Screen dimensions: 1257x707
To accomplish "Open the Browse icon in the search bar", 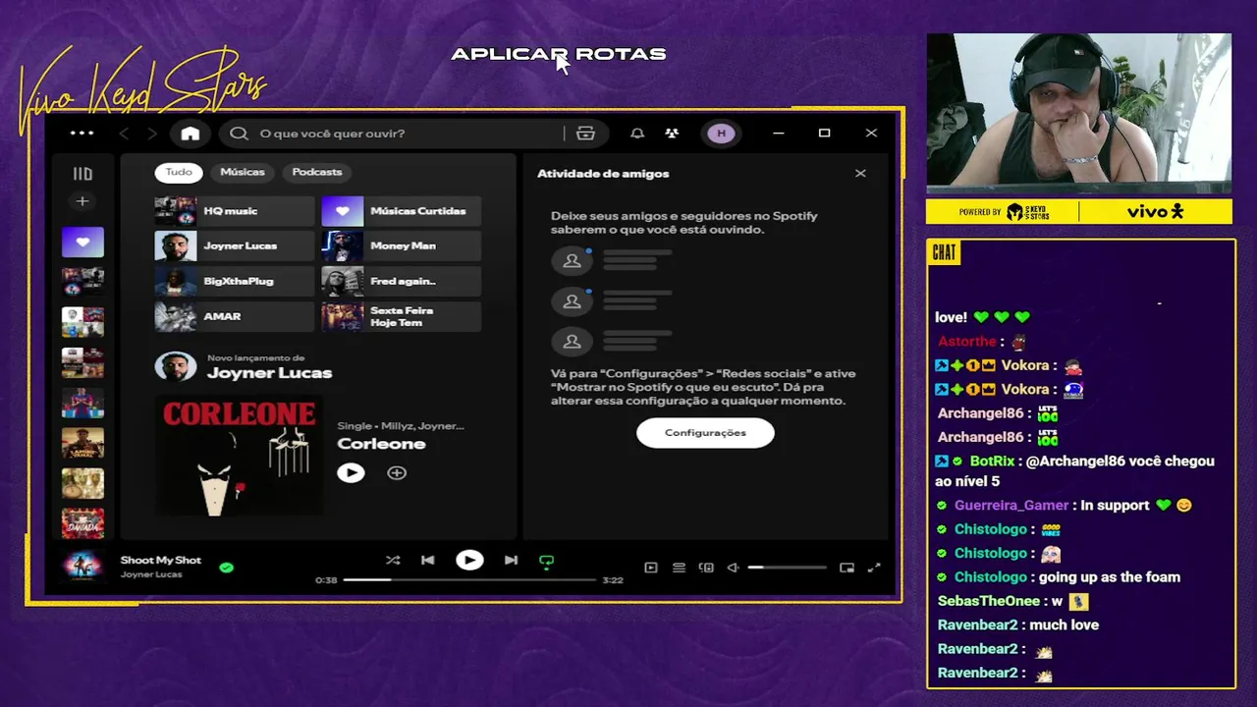I will tap(585, 134).
